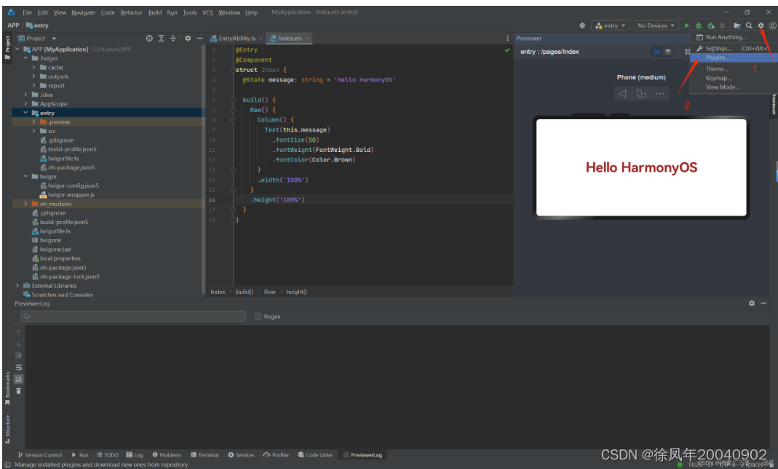This screenshot has height=469, width=778.
Task: Expand the .idea folder
Action: pos(25,95)
